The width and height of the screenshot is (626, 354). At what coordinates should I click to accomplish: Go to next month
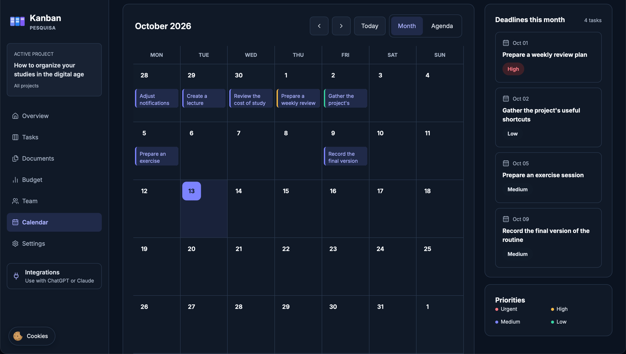pyautogui.click(x=341, y=26)
